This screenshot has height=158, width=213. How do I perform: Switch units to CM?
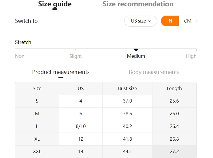pyautogui.click(x=187, y=21)
